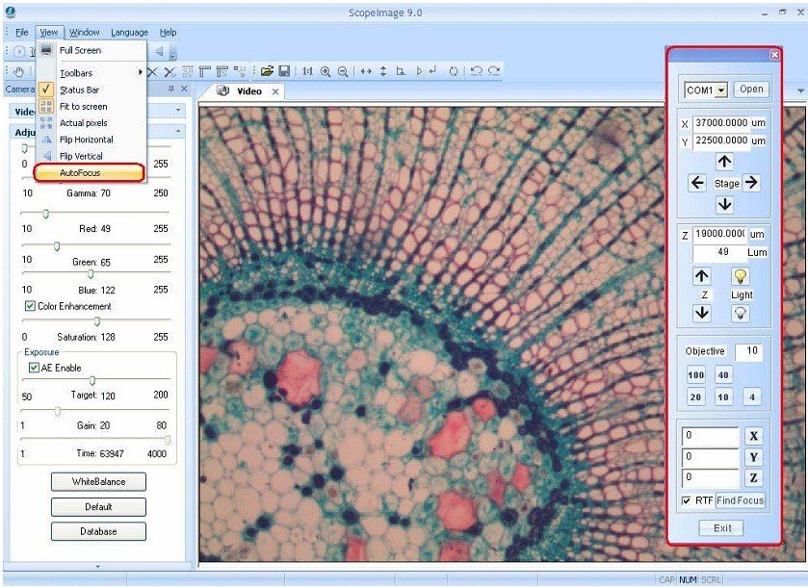Choose Flip Vertical from View menu
Viewport: 808px width, 588px height.
pos(91,156)
